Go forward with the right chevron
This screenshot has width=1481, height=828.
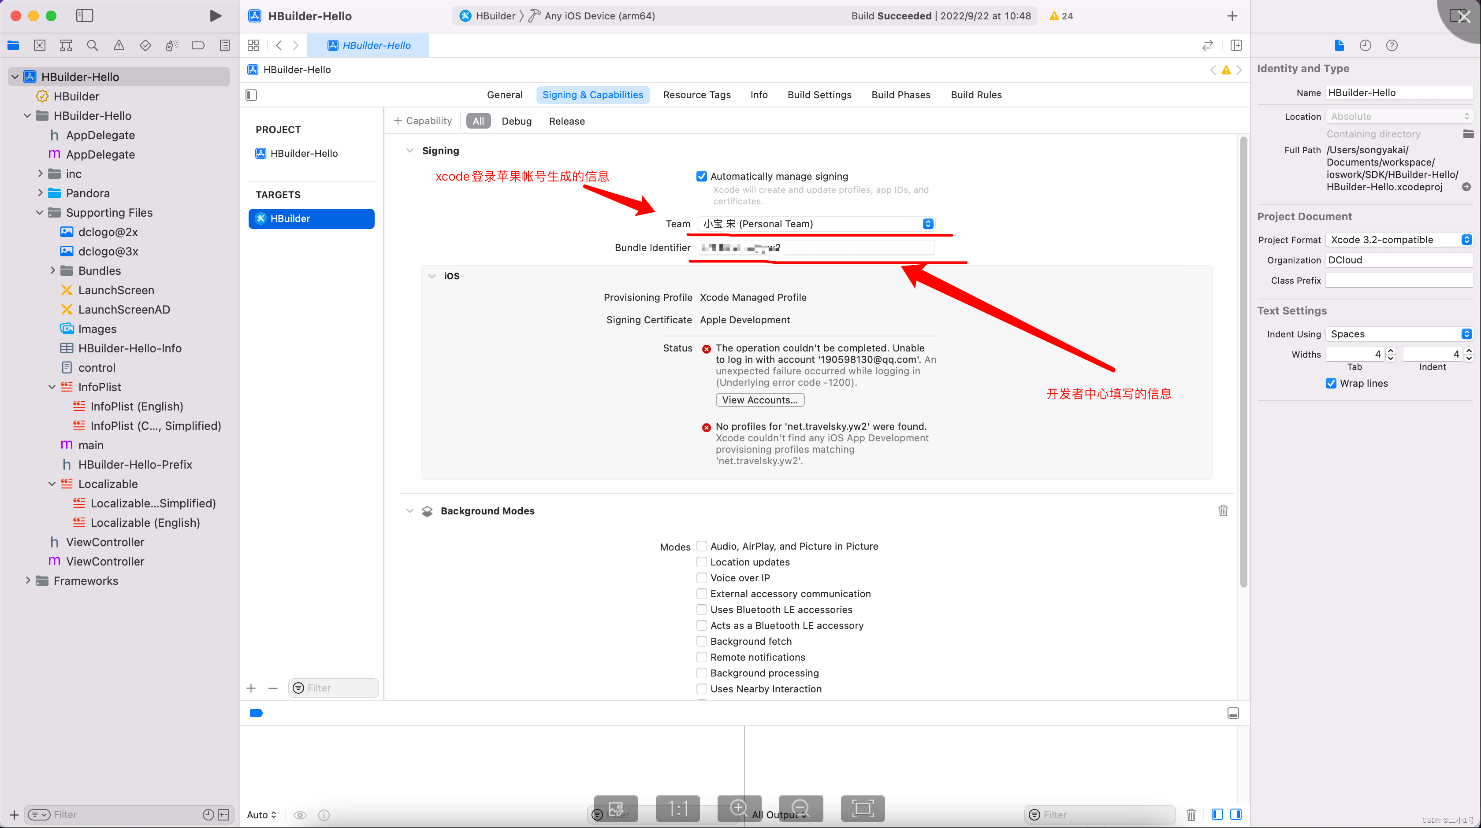click(295, 45)
